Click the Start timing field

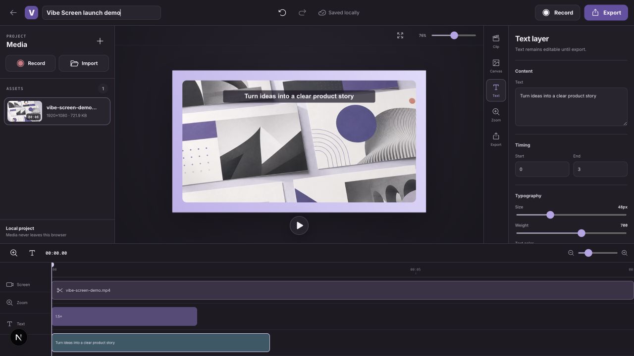point(542,169)
